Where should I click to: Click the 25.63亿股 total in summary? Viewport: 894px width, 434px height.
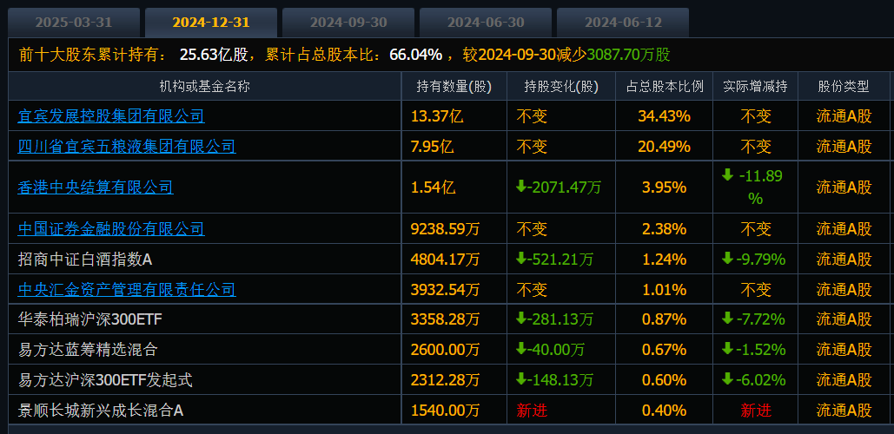click(214, 55)
